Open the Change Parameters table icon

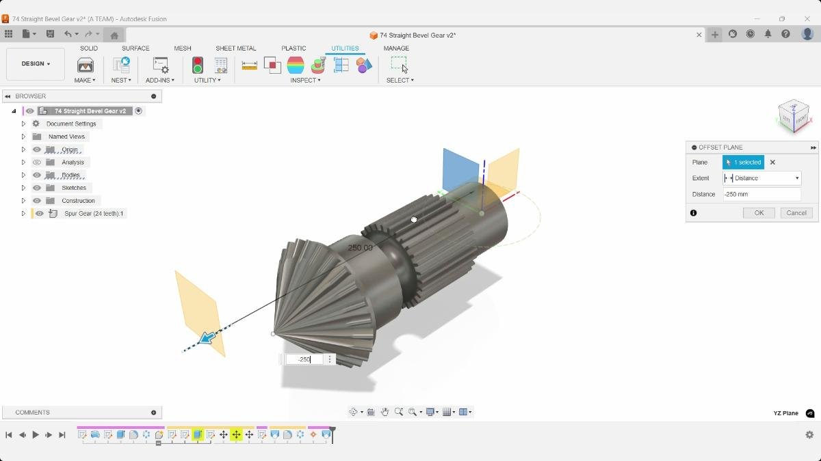(x=221, y=65)
